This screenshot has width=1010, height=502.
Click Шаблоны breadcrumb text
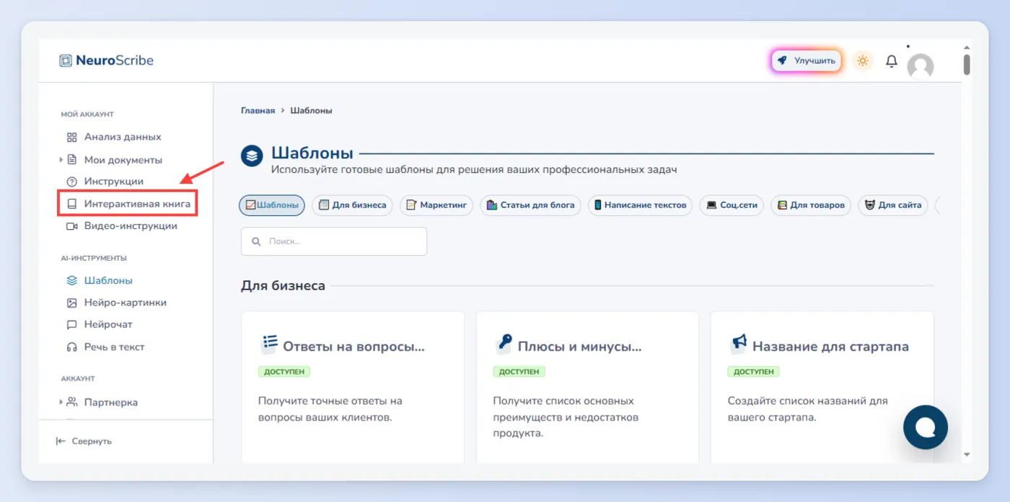click(311, 111)
